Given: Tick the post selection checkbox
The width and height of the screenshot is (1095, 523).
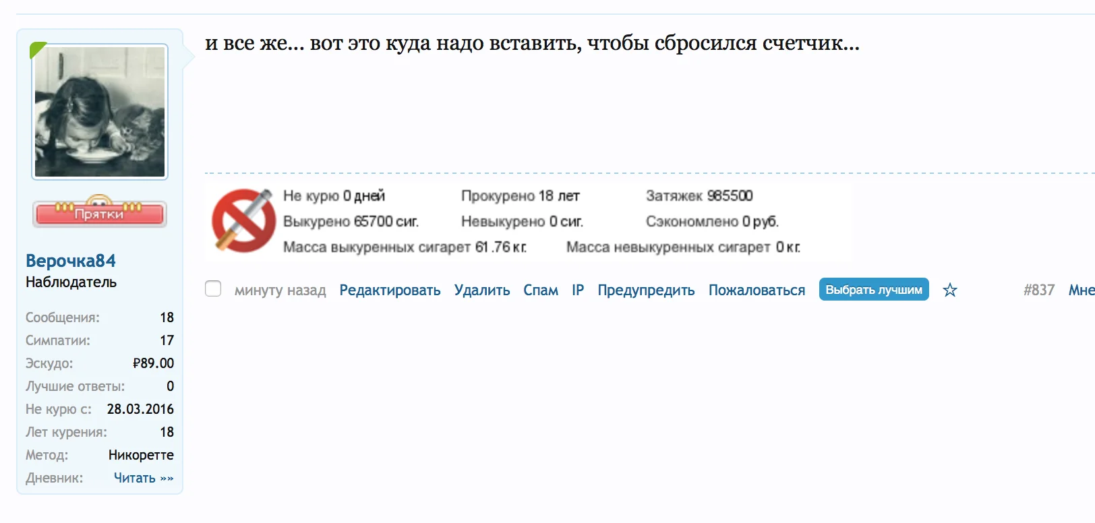Looking at the screenshot, I should 213,289.
